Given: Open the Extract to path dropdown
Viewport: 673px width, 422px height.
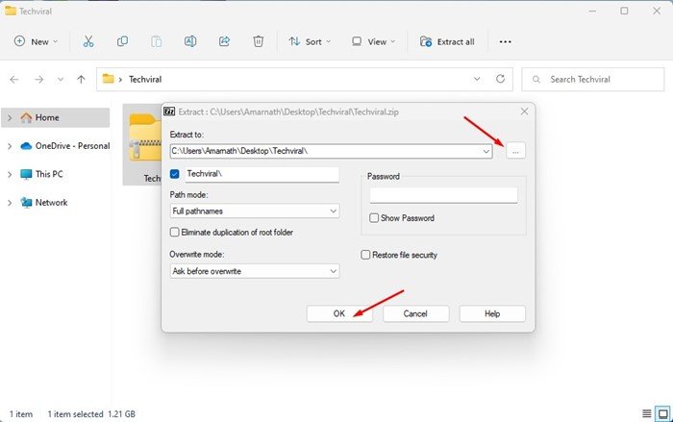Looking at the screenshot, I should (486, 151).
